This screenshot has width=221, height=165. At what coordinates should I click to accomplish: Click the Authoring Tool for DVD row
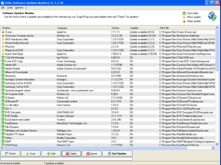[x=108, y=87]
